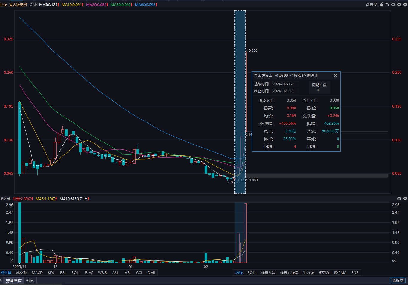Click the 总手 5.36亿 value in popup
408x285 pixels.
coord(291,131)
